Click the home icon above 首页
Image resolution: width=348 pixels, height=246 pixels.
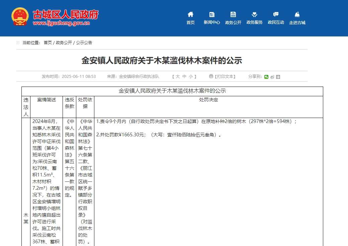click(x=190, y=15)
